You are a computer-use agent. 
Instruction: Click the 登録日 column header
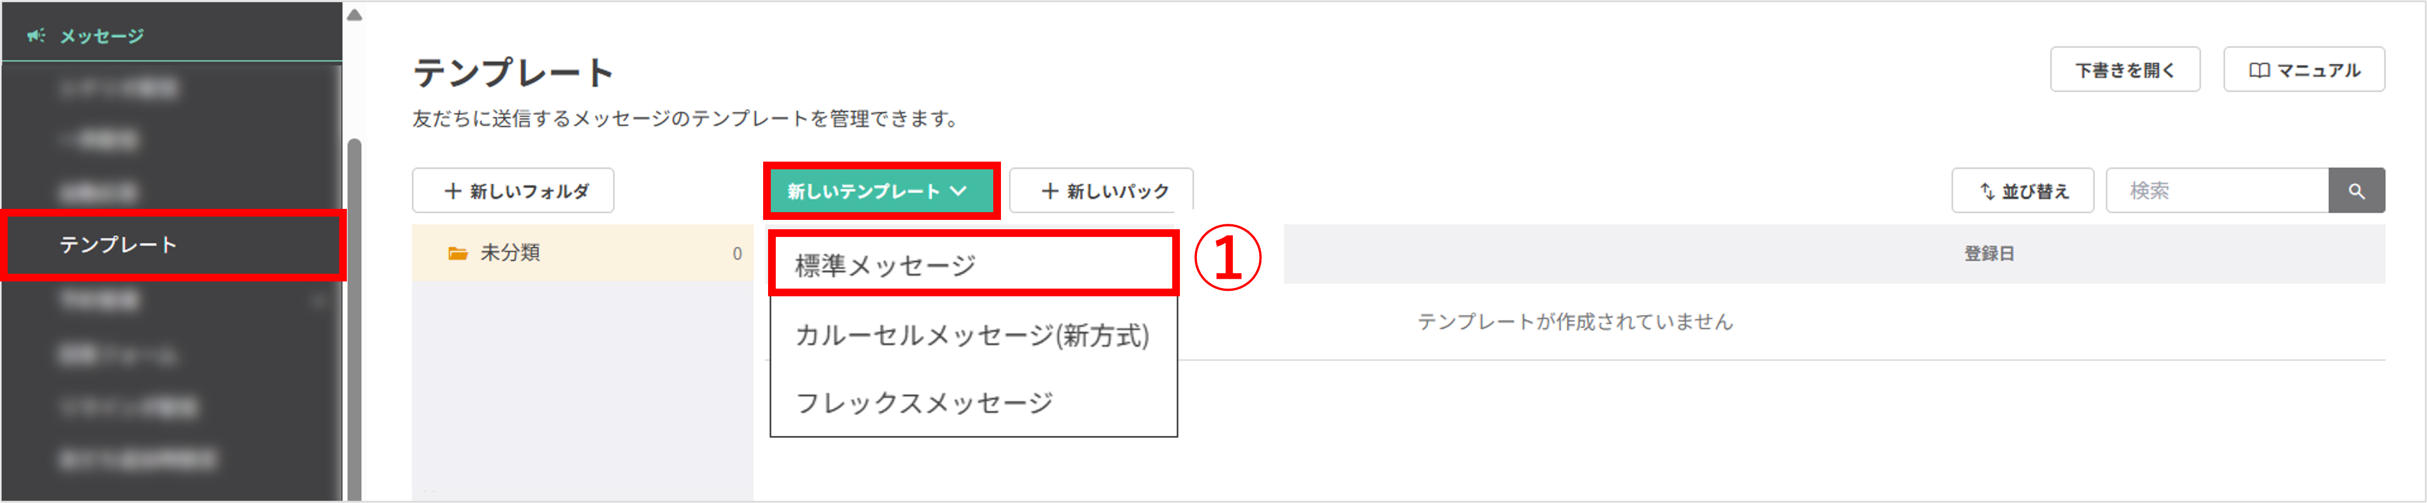1989,254
